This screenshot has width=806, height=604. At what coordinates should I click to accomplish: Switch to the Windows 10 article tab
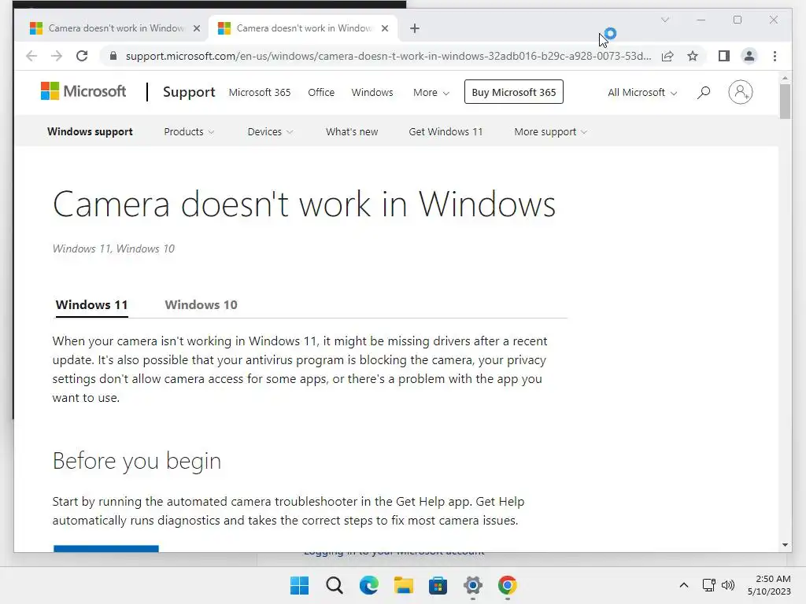pos(201,305)
